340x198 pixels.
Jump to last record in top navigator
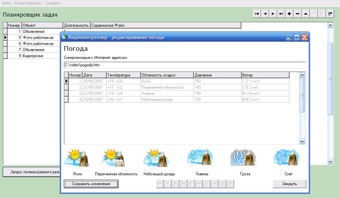281,14
